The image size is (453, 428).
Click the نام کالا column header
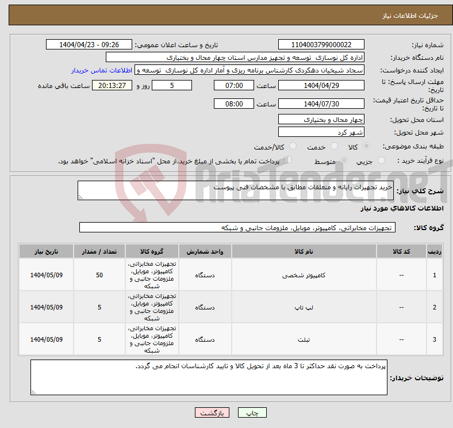[x=304, y=251]
